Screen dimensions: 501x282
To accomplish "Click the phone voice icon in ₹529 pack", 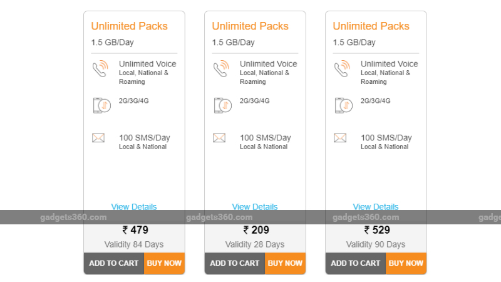I will [341, 69].
